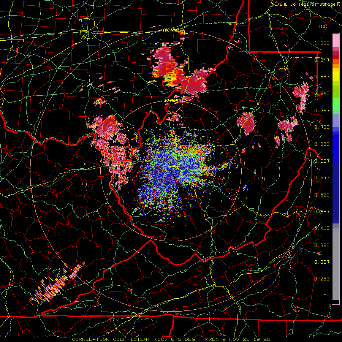The height and width of the screenshot is (342, 342).
Task: Click the light pink top band of the color scale
Action: [336, 41]
